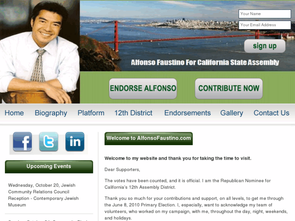Click the Contribute Now button
Image resolution: width=295 pixels, height=221 pixels.
tap(229, 88)
